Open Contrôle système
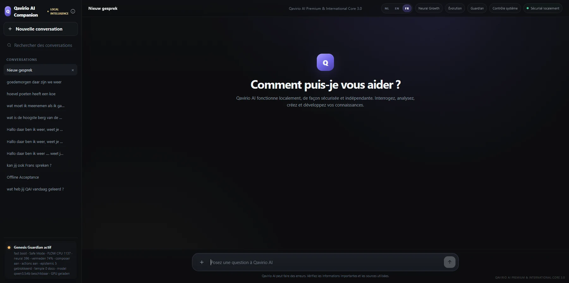 (505, 9)
